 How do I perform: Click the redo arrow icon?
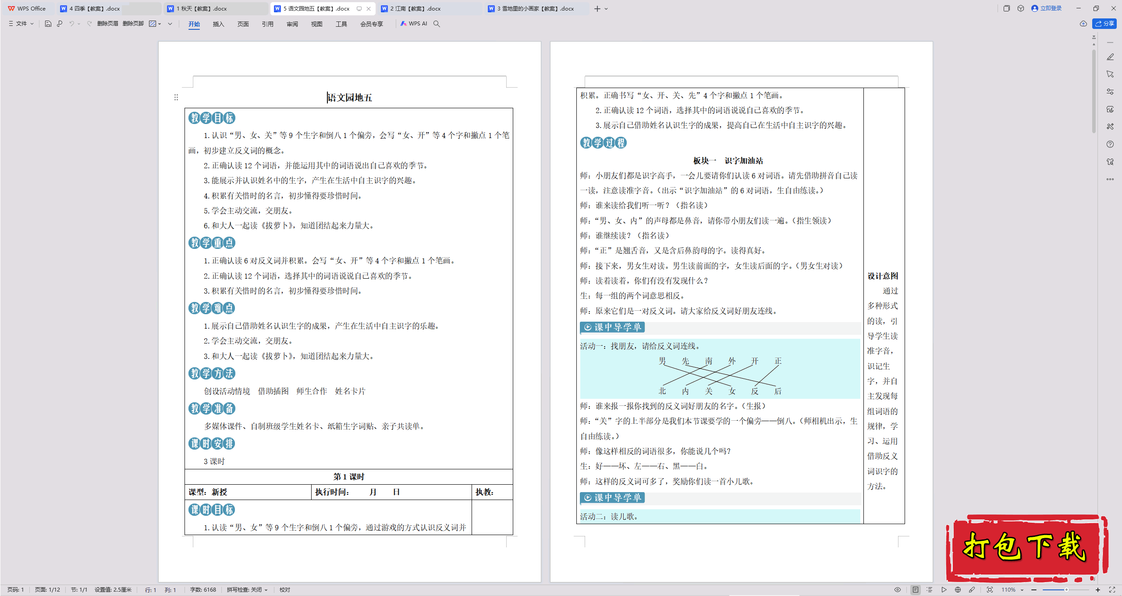(x=89, y=24)
